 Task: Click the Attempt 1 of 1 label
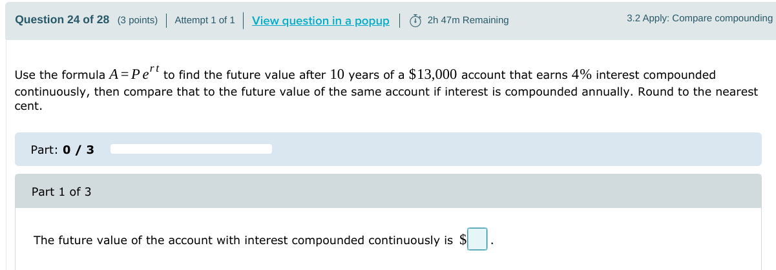(x=205, y=20)
